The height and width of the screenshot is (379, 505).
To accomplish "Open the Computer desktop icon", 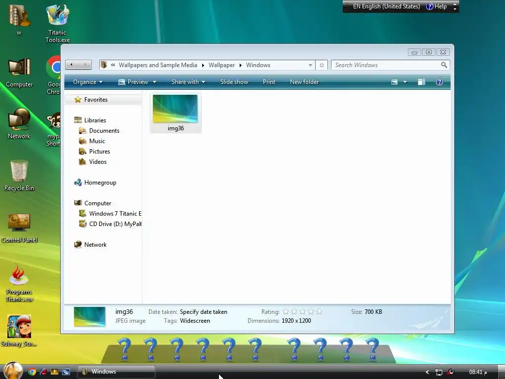I will [19, 73].
